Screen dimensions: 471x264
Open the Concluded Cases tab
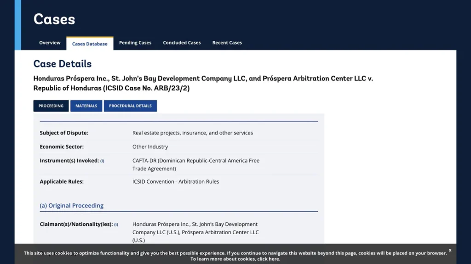182,43
